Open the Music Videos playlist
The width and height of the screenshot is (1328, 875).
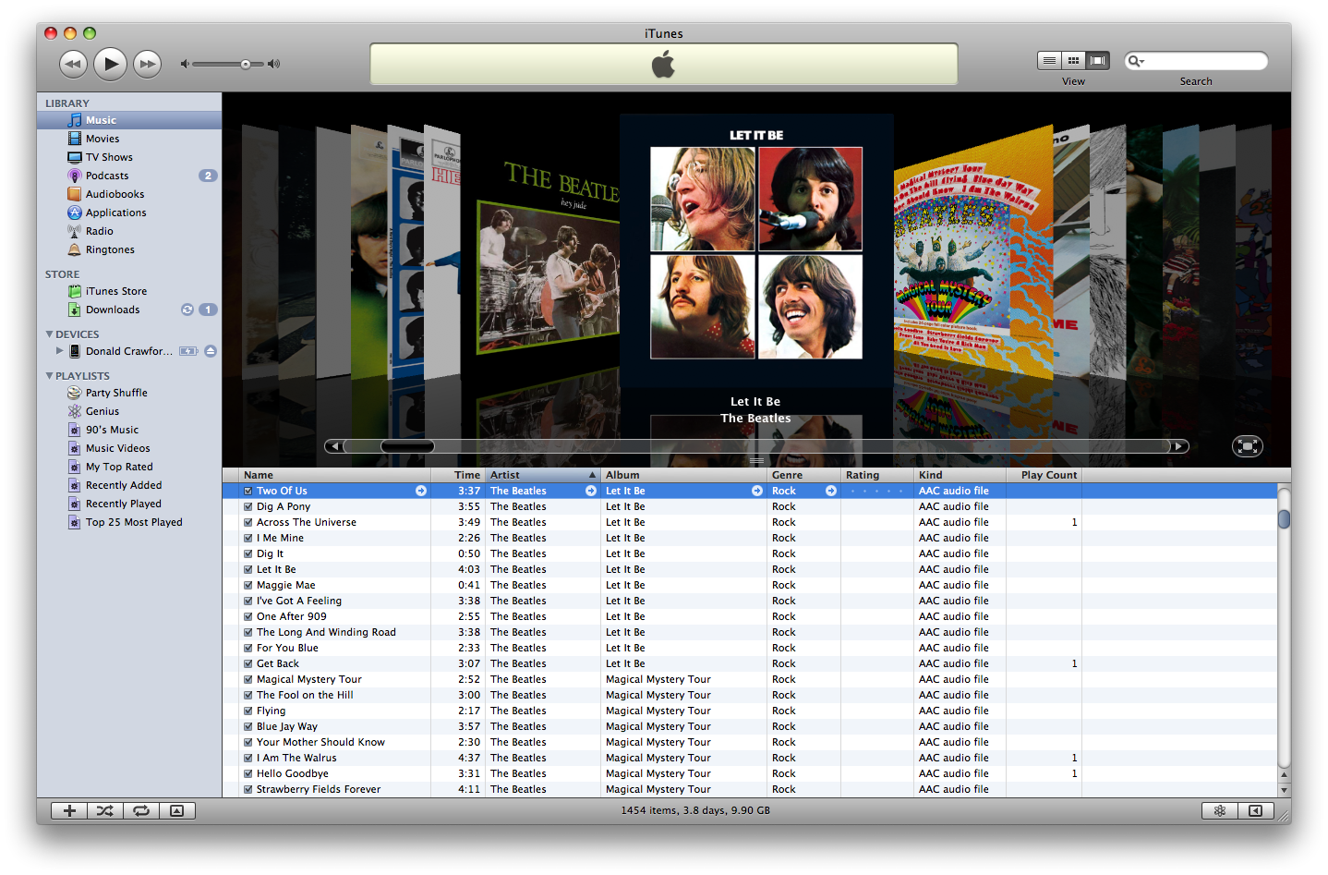click(129, 448)
